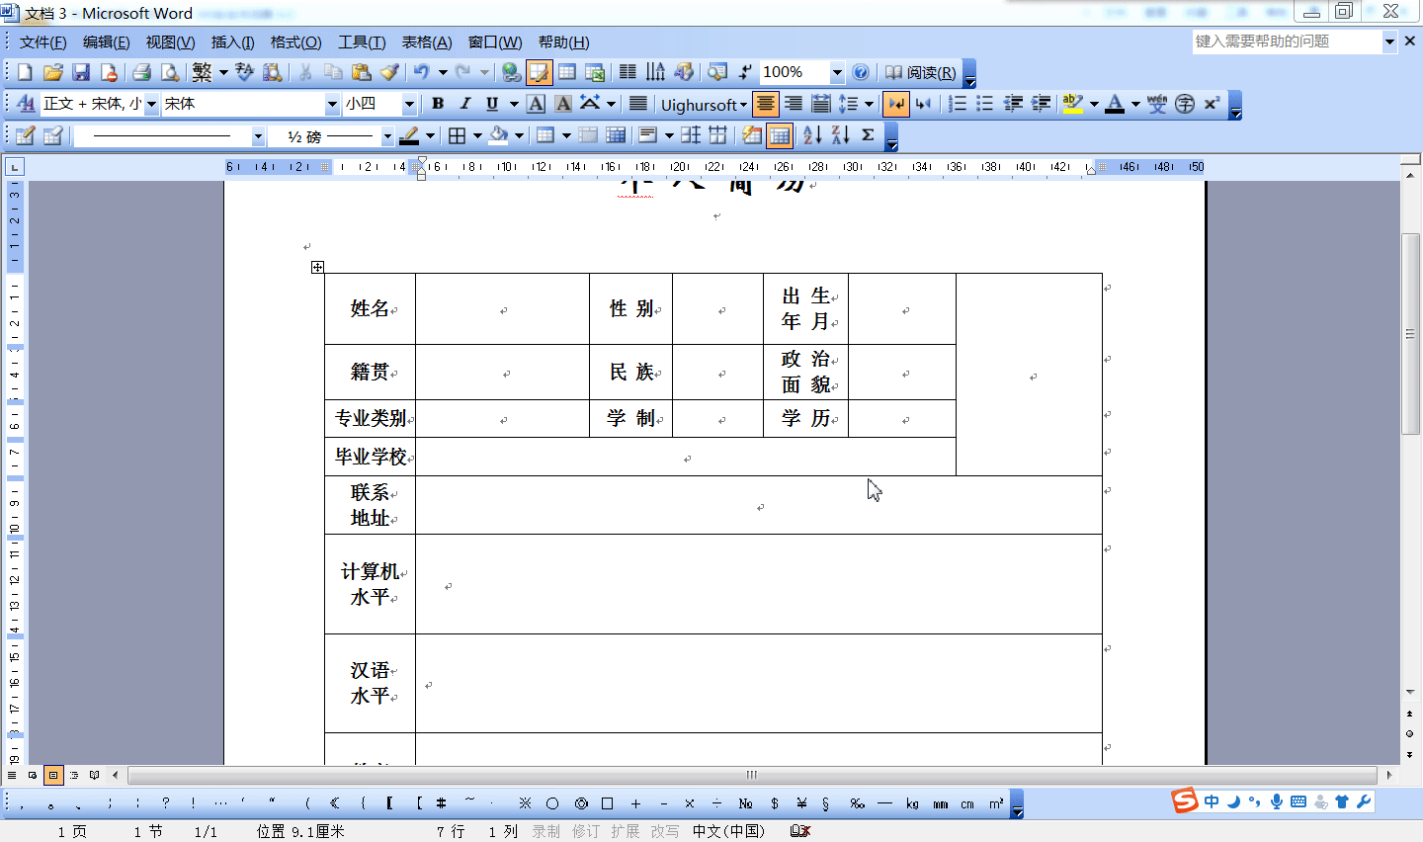Open the Insert Hyperlink tool
The width and height of the screenshot is (1423, 842).
pyautogui.click(x=512, y=72)
